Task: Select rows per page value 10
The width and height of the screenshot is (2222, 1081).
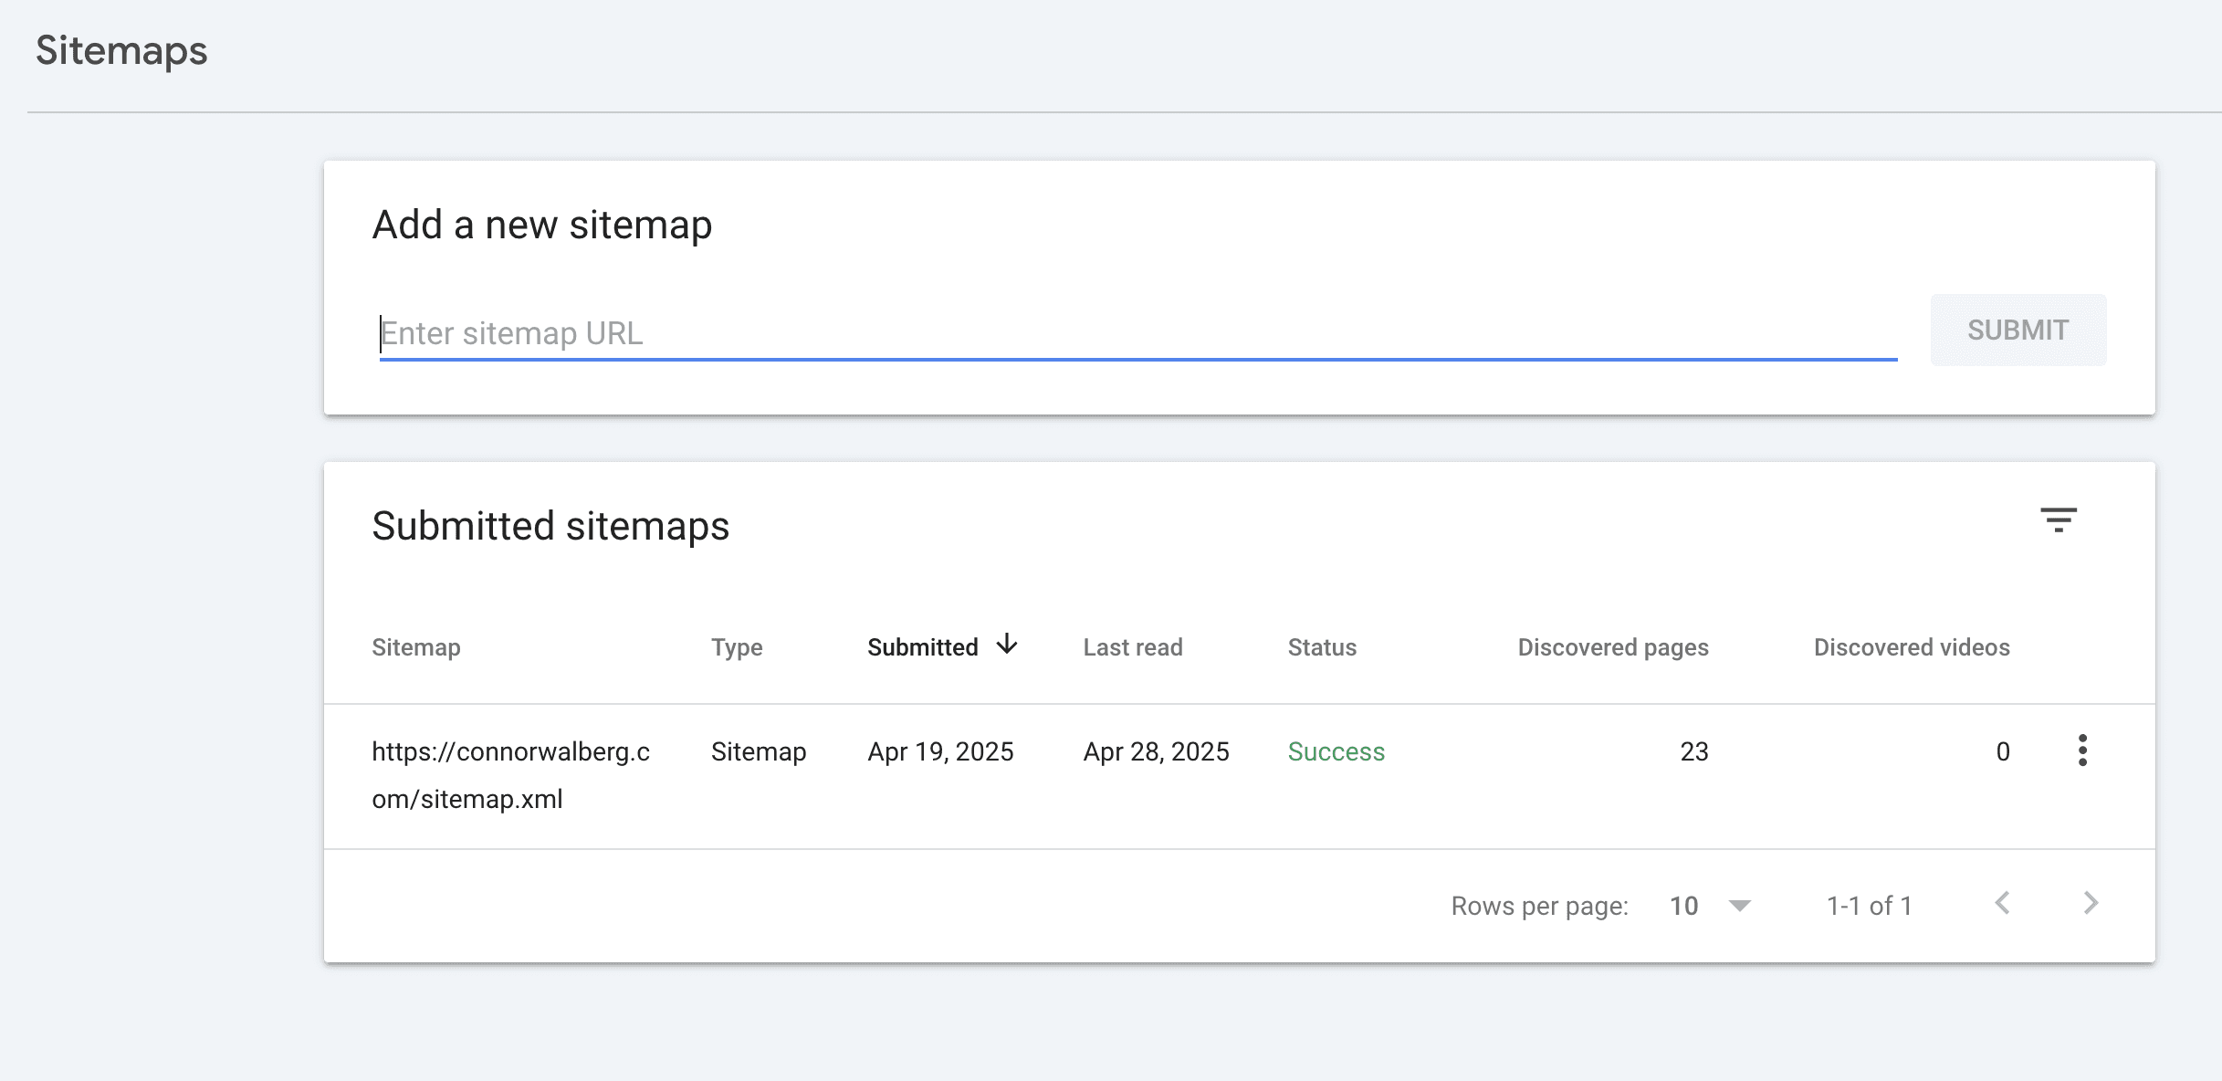Action: point(1683,906)
